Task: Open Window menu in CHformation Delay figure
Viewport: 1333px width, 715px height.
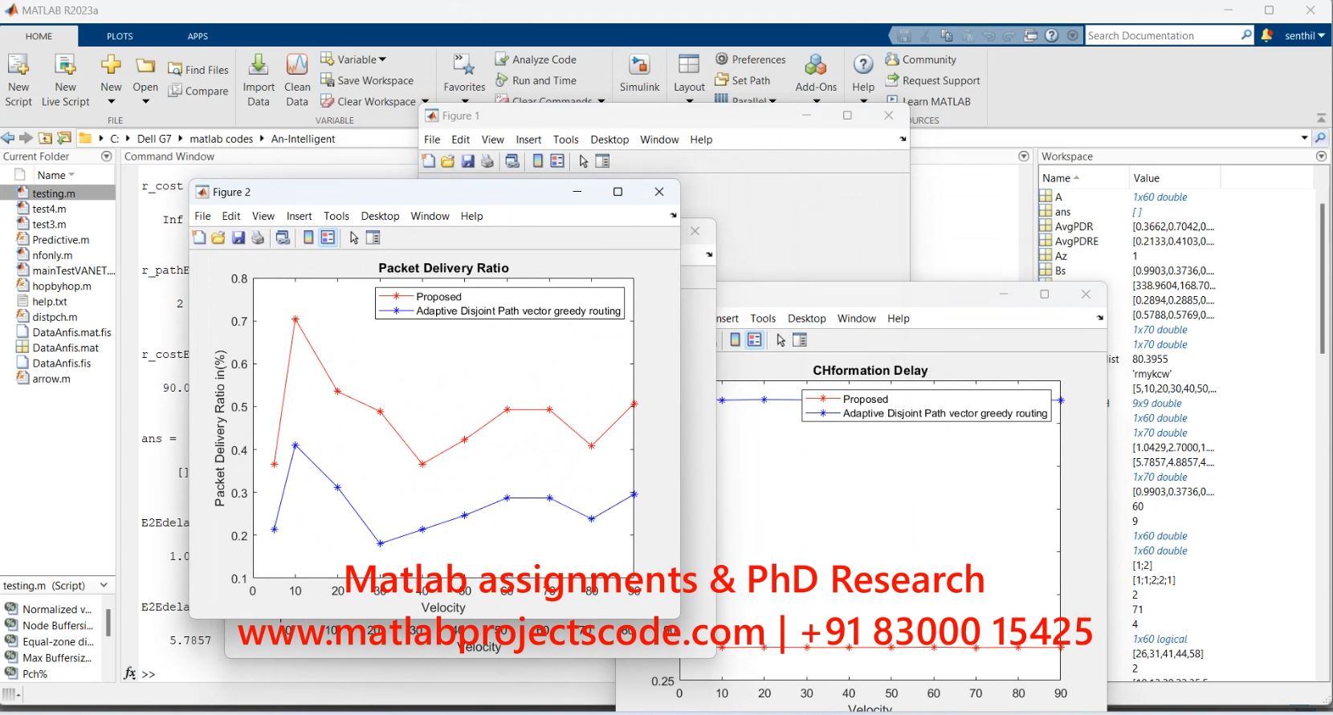Action: pyautogui.click(x=857, y=319)
